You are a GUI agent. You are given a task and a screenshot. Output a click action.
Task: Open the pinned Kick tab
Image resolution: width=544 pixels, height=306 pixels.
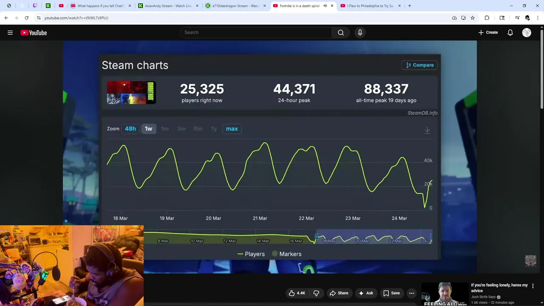[48, 6]
